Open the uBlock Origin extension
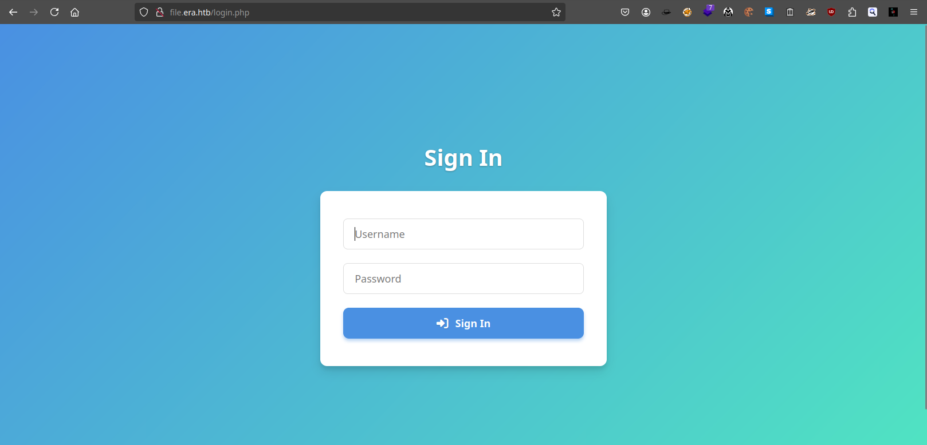Screen dimensions: 927x445 click(x=831, y=12)
